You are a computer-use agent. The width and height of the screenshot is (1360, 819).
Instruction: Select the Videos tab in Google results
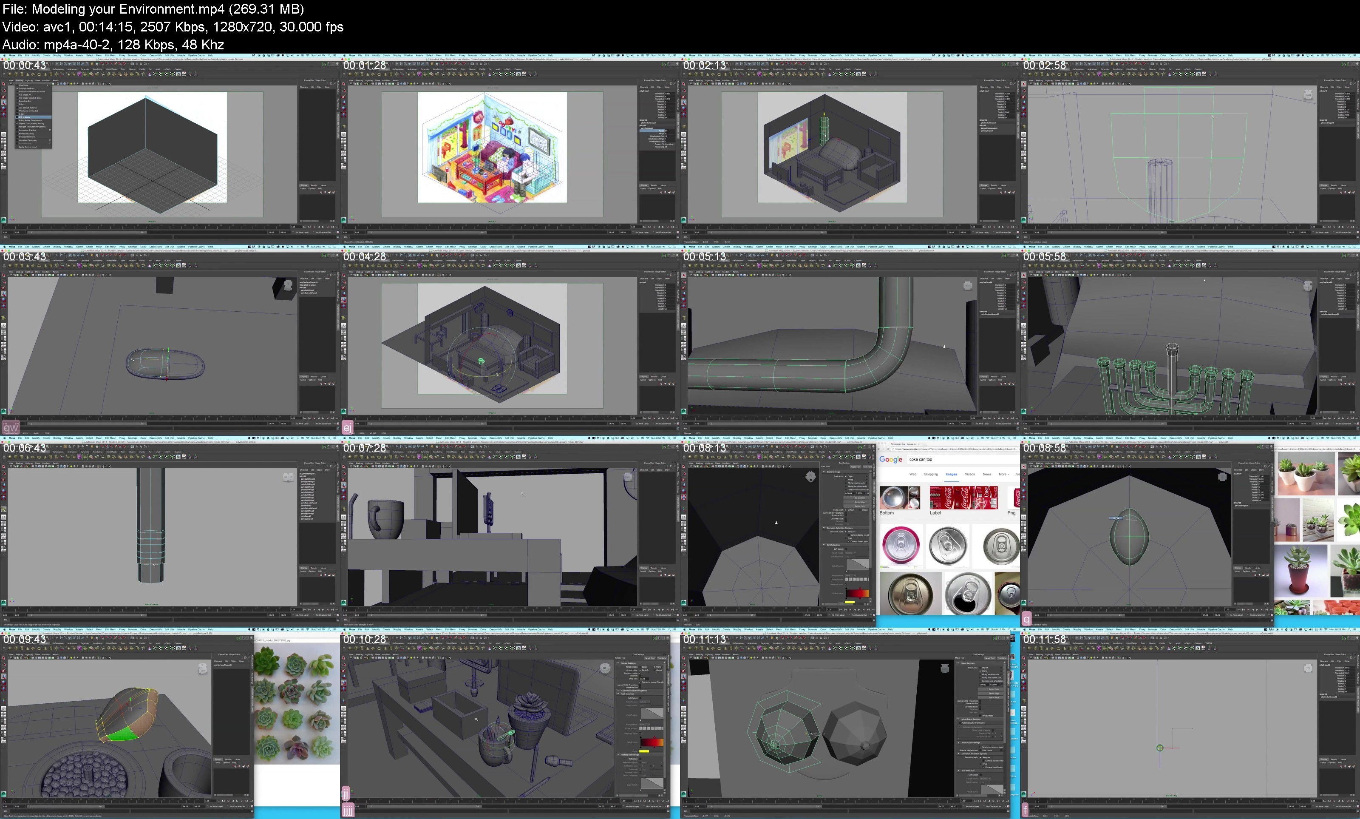click(969, 474)
